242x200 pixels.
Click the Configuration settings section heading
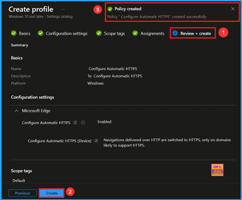(33, 97)
